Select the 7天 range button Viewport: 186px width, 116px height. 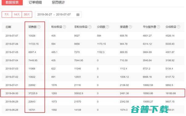7,14
